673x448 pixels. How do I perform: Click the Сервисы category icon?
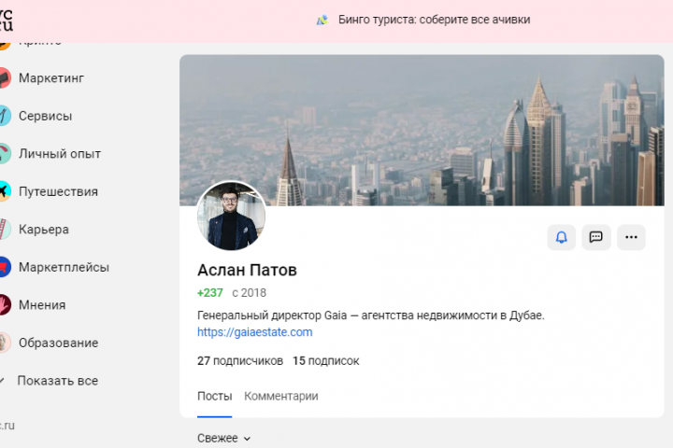(x=4, y=116)
